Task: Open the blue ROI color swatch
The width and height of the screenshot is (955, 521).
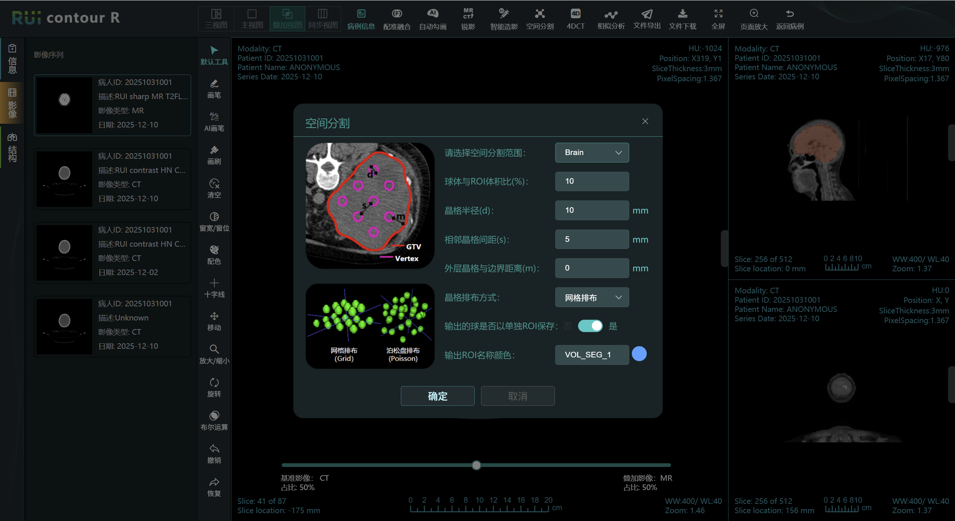Action: 639,354
